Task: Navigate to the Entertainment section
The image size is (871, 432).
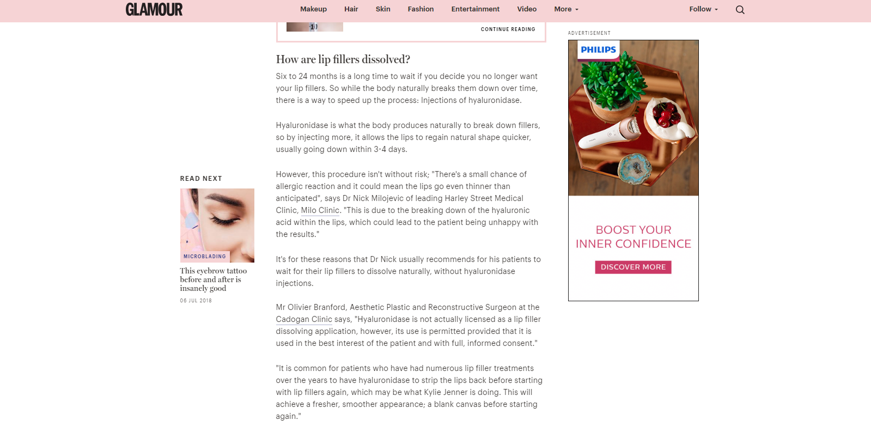Action: coord(475,9)
